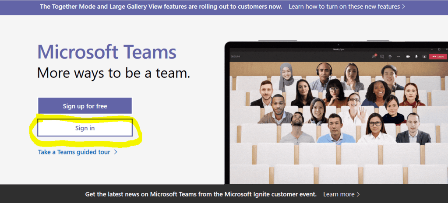Open the Take a Teams guided tour link
Screen dimensions: 448x203
[75, 152]
